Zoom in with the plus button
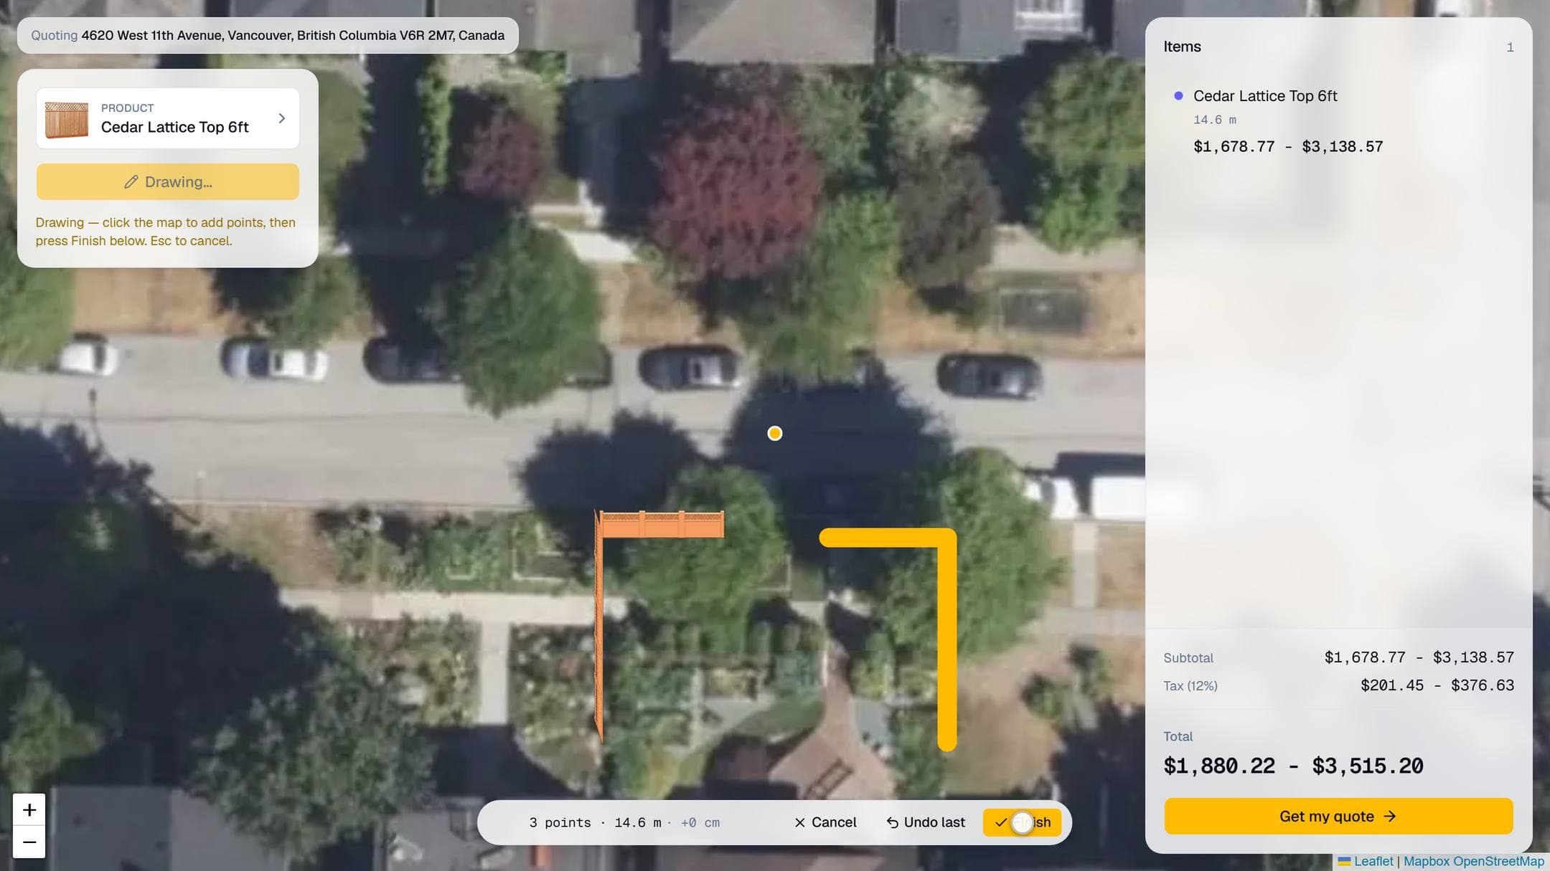The width and height of the screenshot is (1550, 871). click(29, 809)
